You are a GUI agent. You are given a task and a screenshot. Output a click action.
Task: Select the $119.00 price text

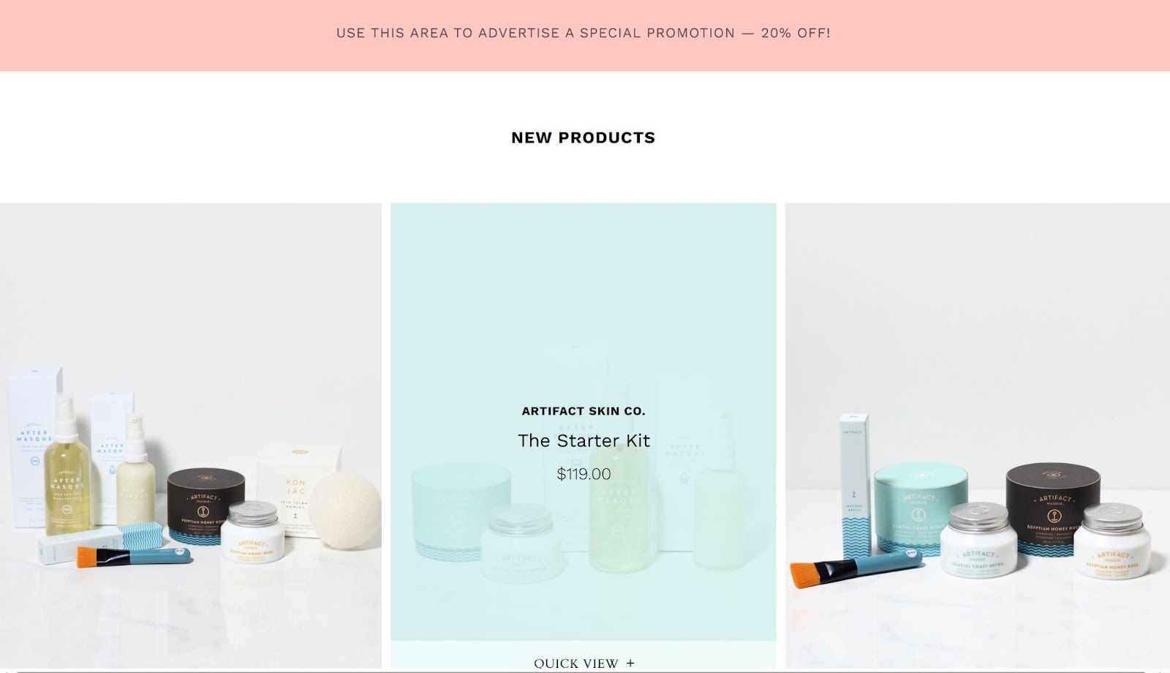[x=584, y=474]
